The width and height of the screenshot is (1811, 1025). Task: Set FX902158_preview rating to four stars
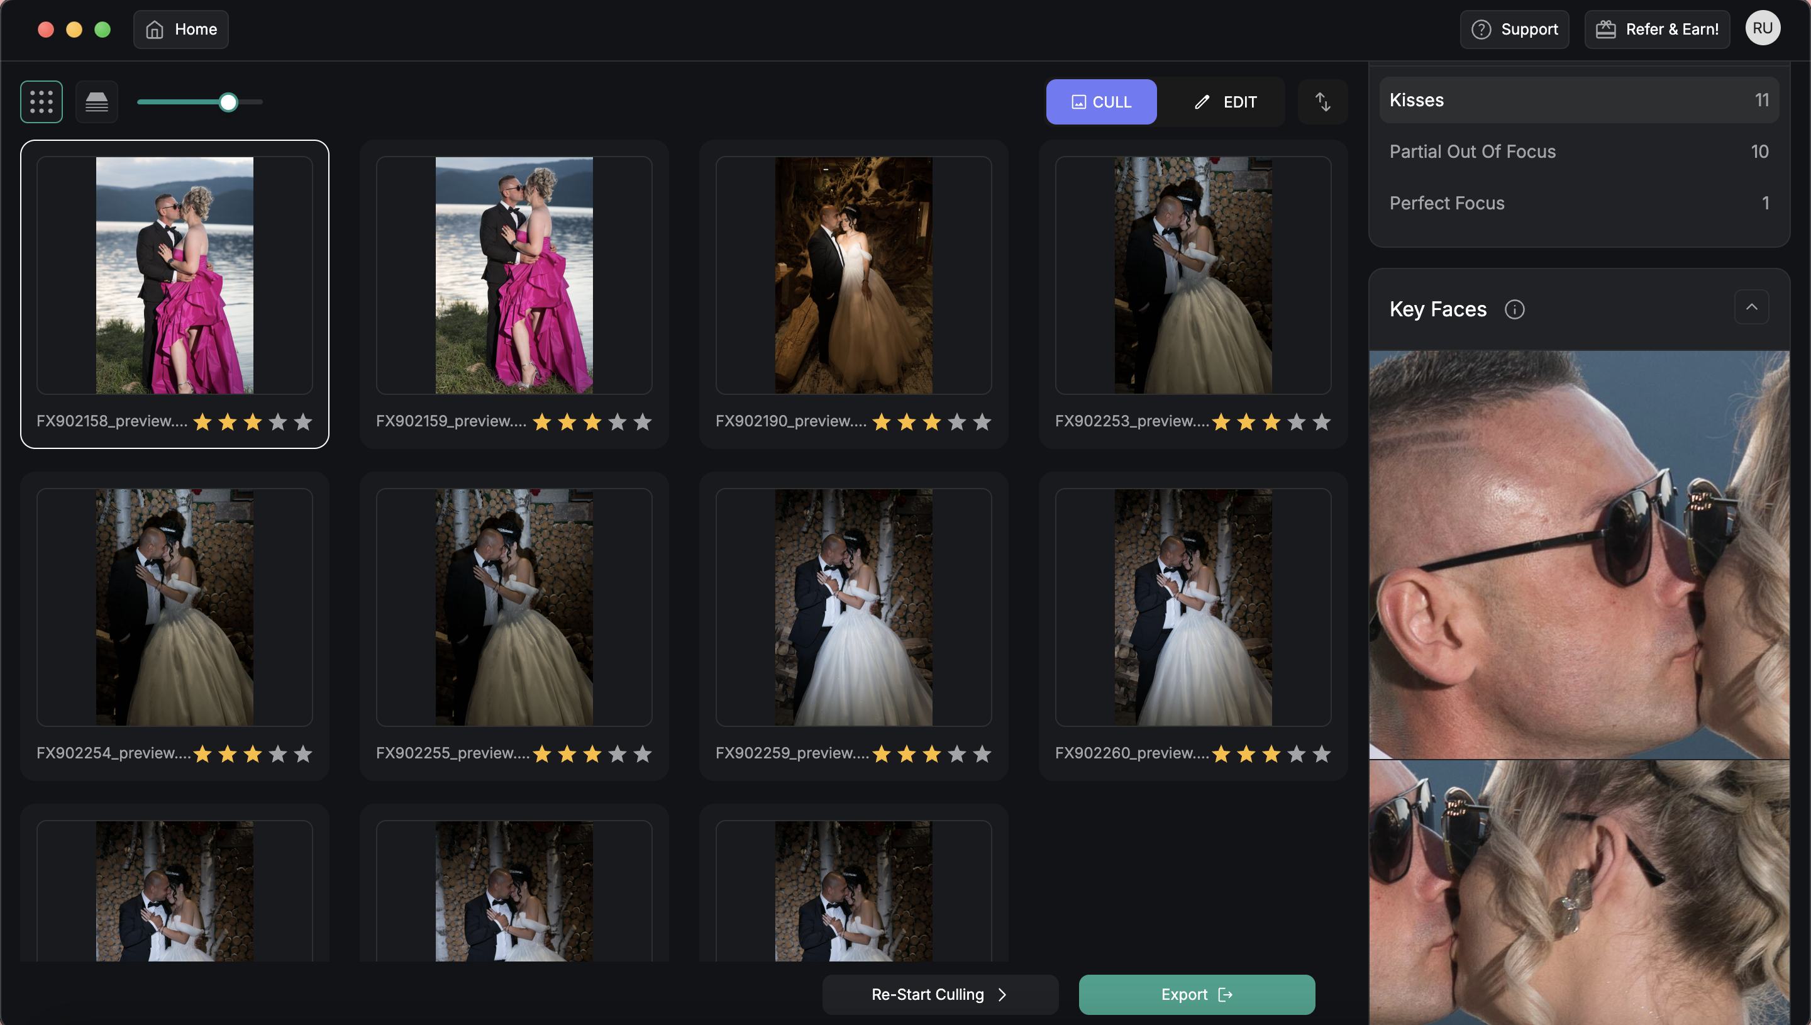pos(278,422)
